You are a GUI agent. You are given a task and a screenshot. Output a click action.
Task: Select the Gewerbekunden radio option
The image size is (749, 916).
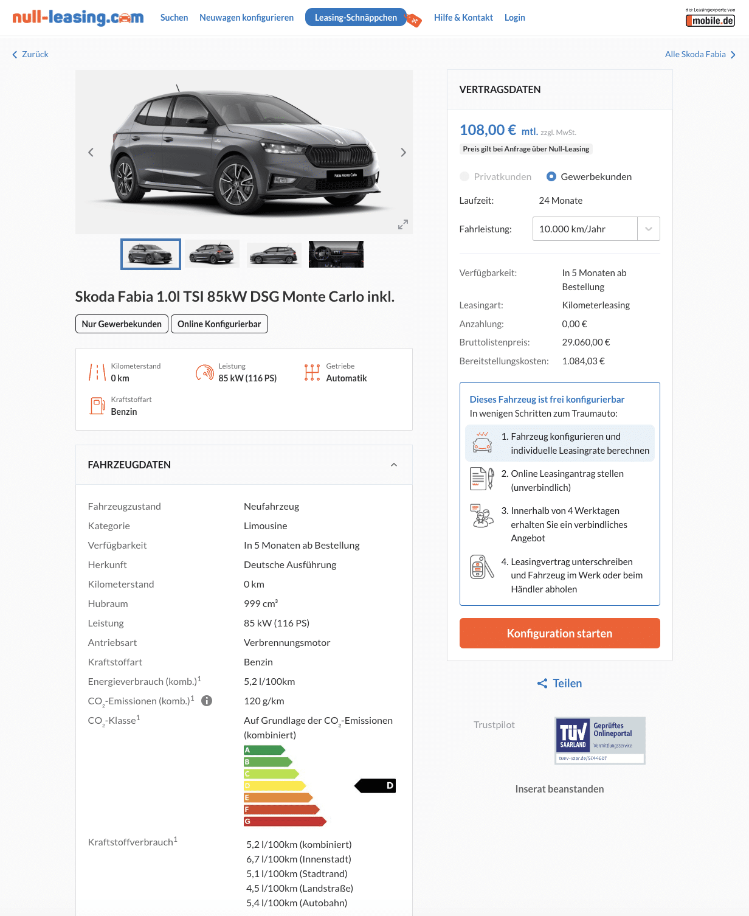(551, 176)
